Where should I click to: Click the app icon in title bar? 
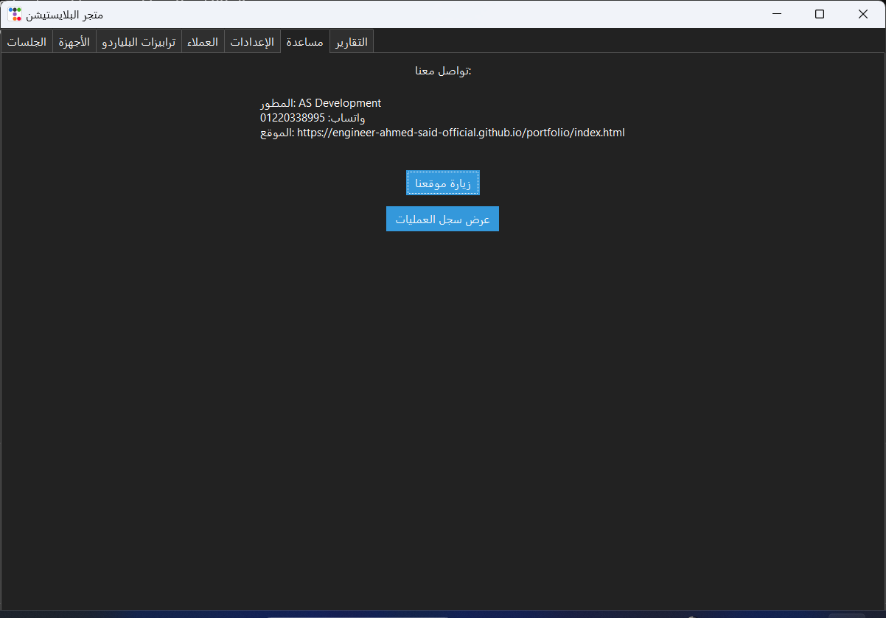(15, 14)
